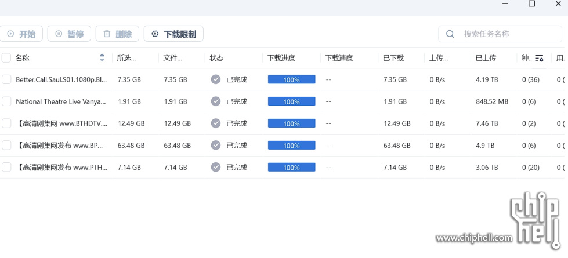
Task: Select the 高清剧集网 www.BTHDTV task name
Action: (62, 123)
